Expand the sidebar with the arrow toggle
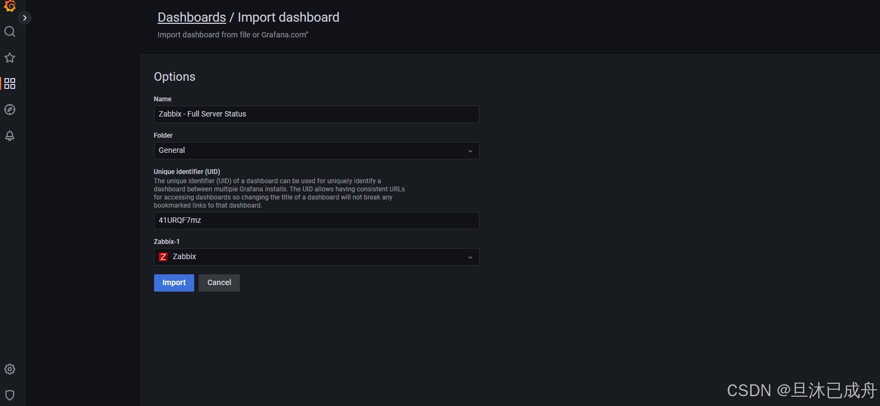The image size is (880, 406). tap(24, 18)
